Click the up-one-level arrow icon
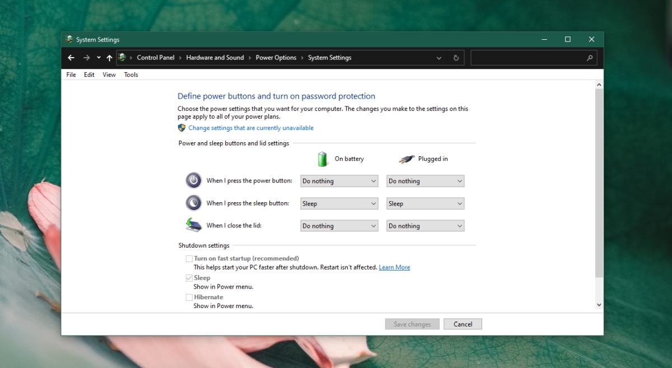Image resolution: width=672 pixels, height=368 pixels. coord(109,58)
